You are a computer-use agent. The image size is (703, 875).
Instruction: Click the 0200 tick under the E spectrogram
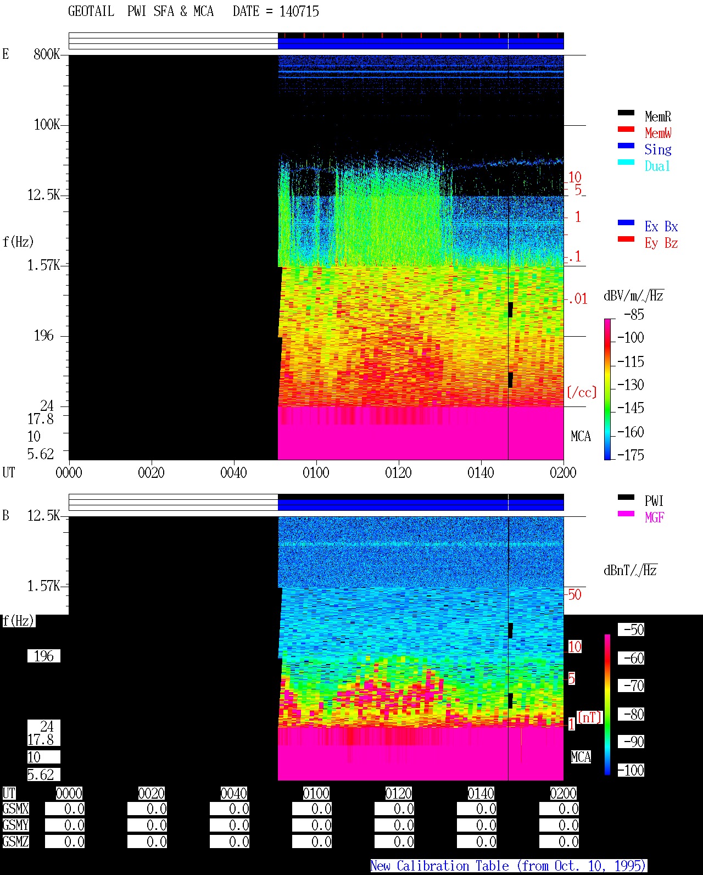[x=563, y=473]
